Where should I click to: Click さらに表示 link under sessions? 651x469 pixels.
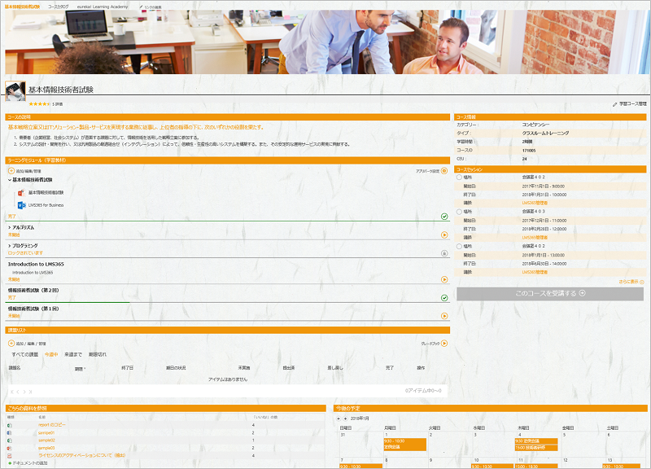pos(631,281)
